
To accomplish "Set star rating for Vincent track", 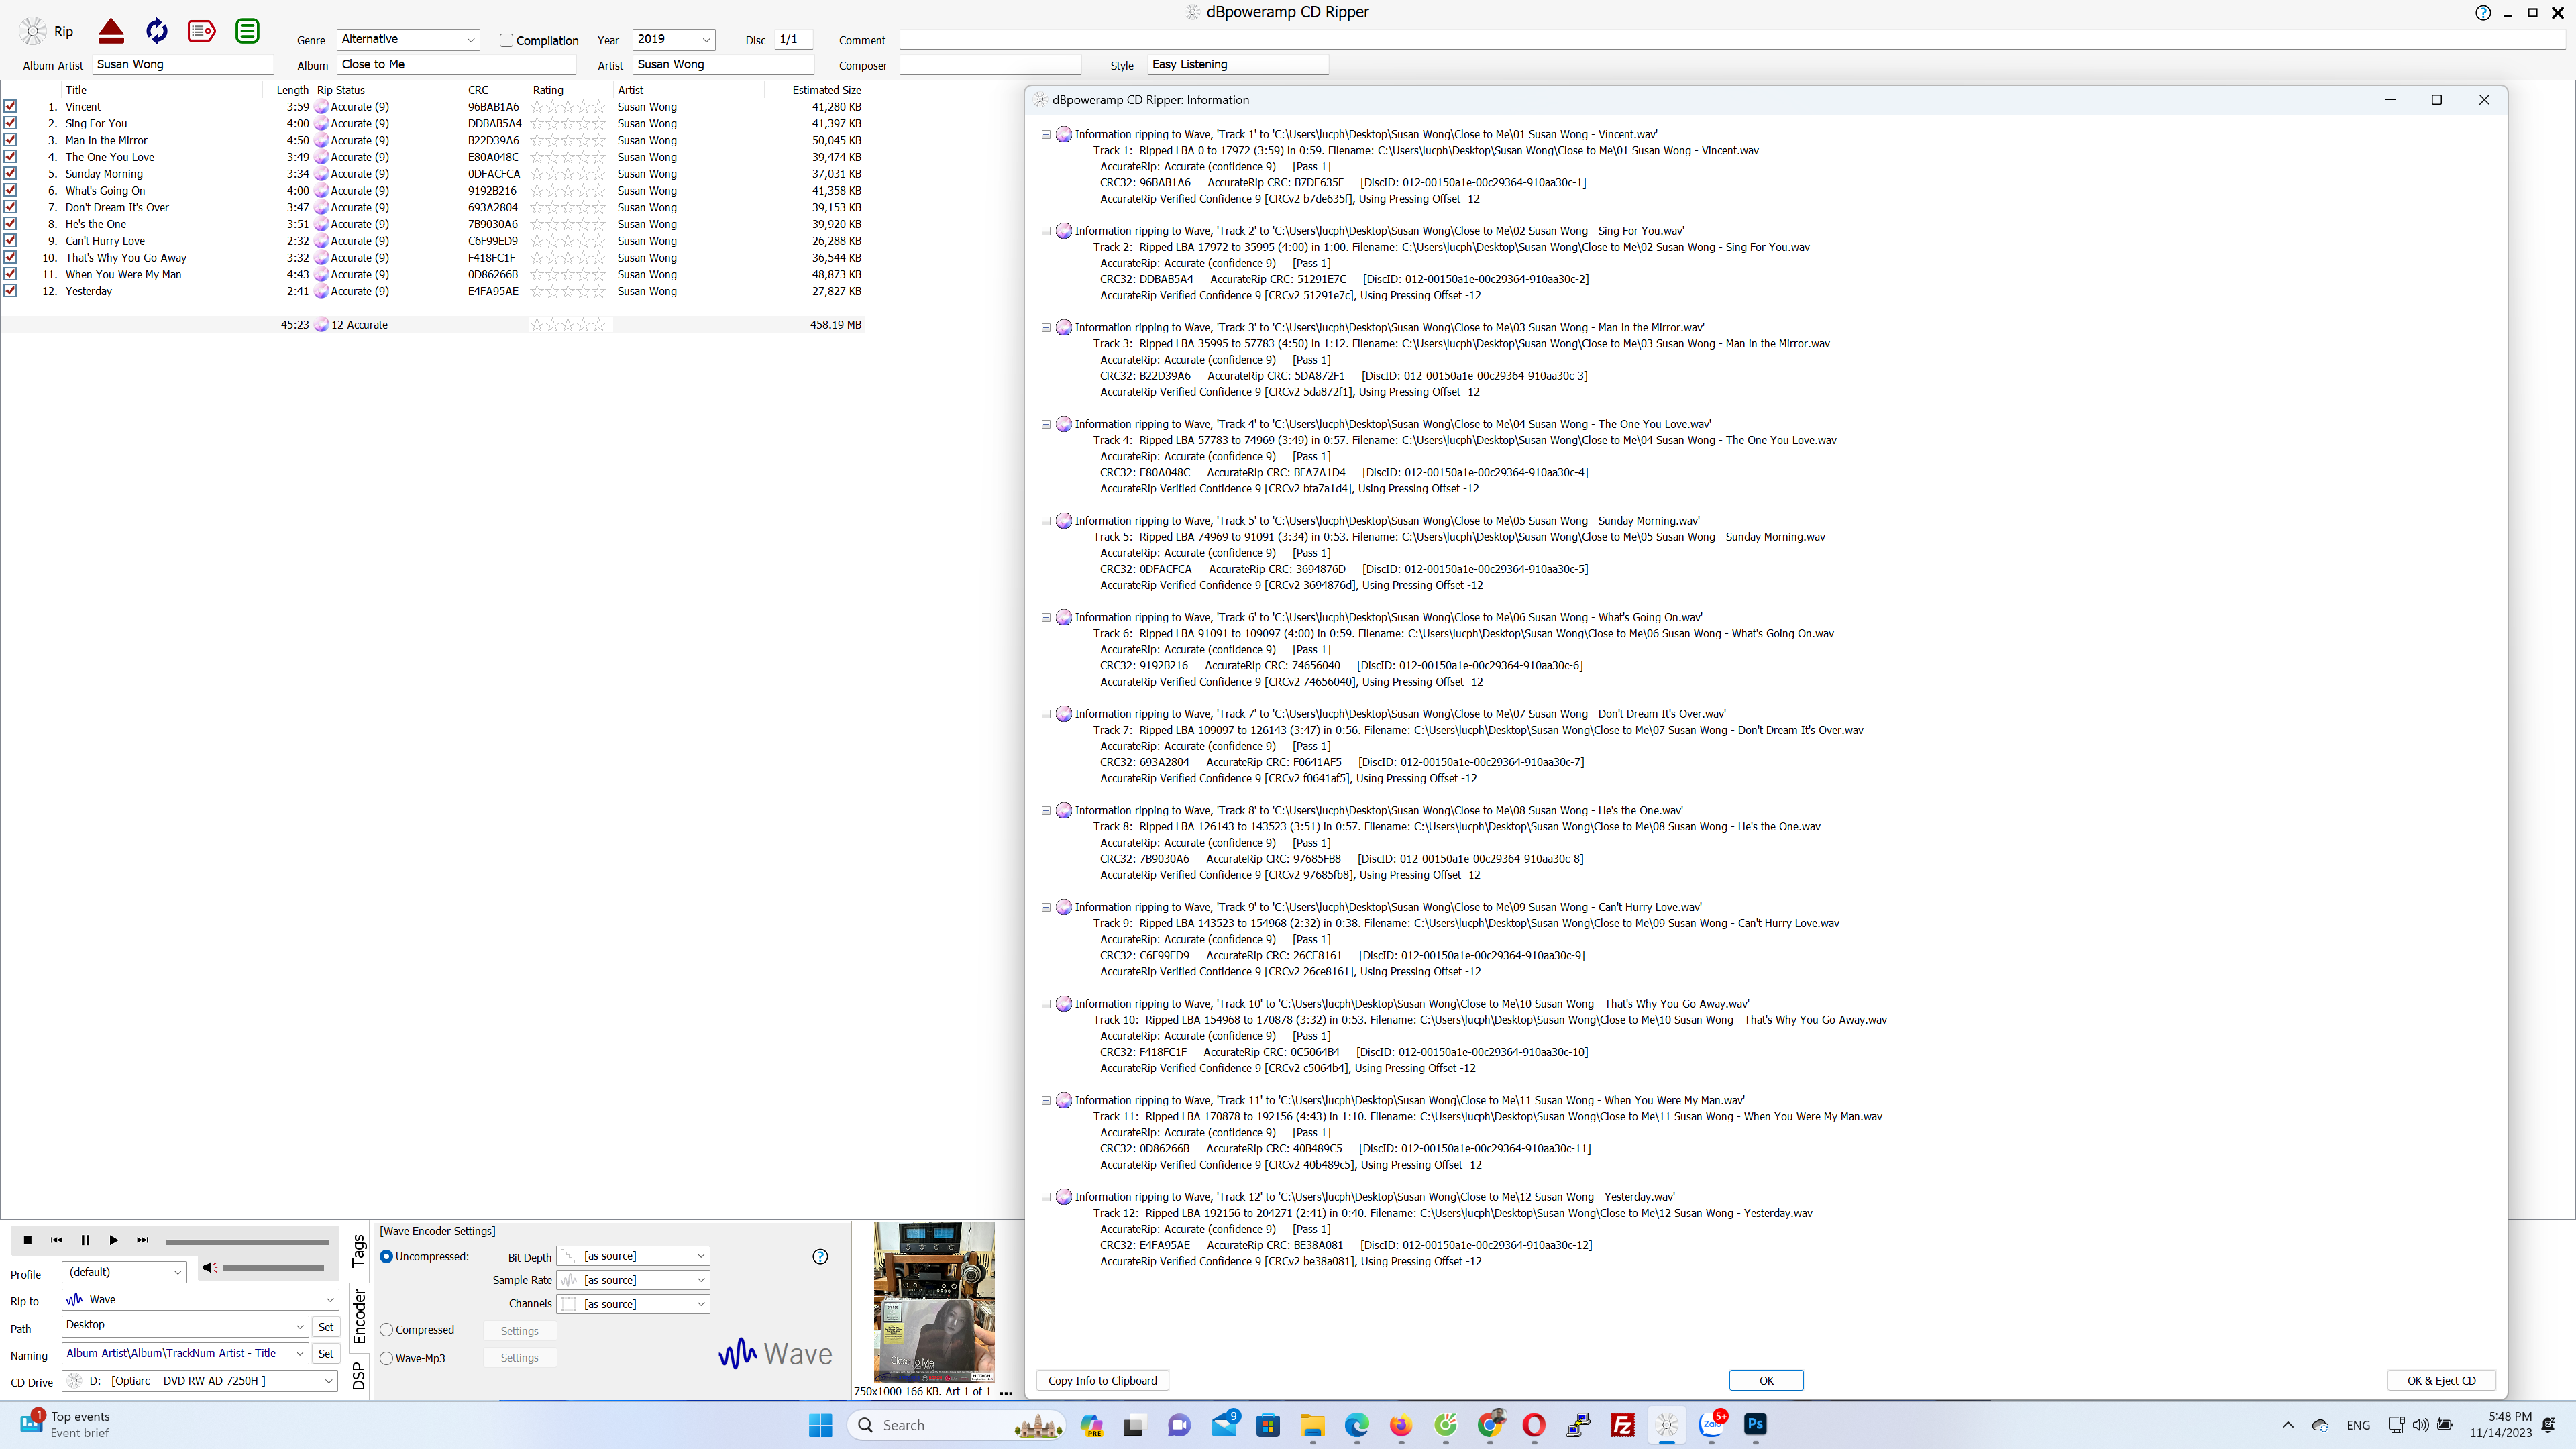I will (x=568, y=107).
